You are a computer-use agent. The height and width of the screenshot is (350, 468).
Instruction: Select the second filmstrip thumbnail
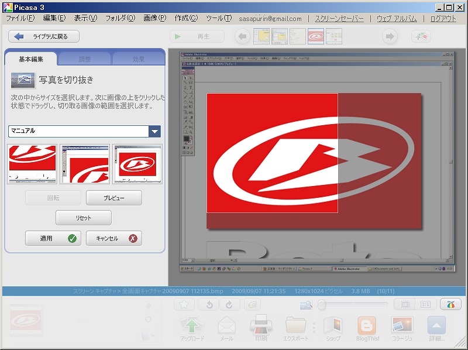pyautogui.click(x=280, y=36)
